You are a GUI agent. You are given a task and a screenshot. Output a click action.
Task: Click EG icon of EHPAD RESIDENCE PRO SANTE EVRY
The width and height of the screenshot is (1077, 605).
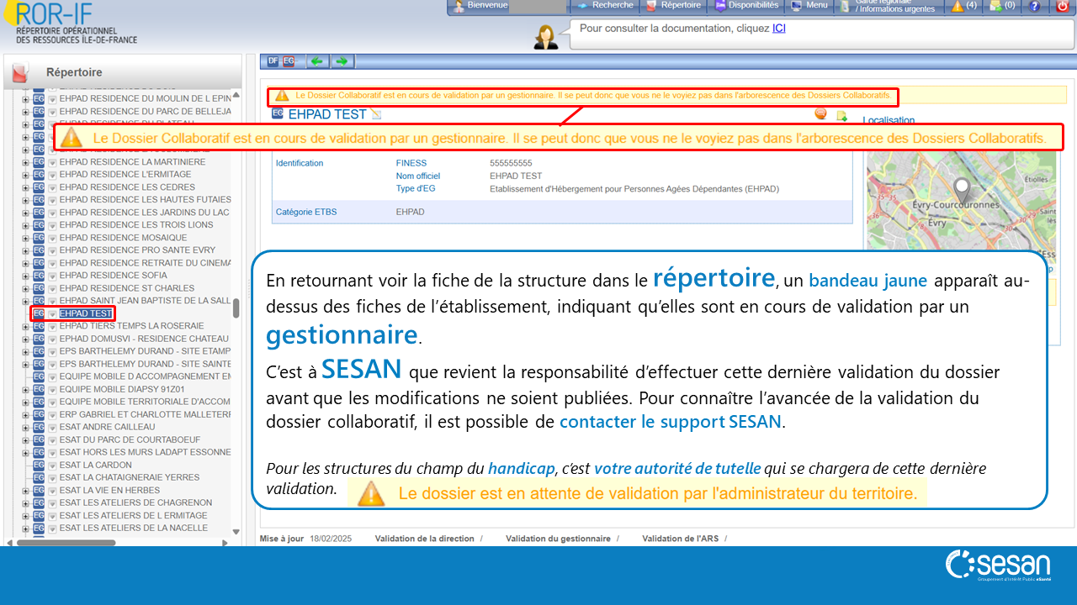(39, 250)
